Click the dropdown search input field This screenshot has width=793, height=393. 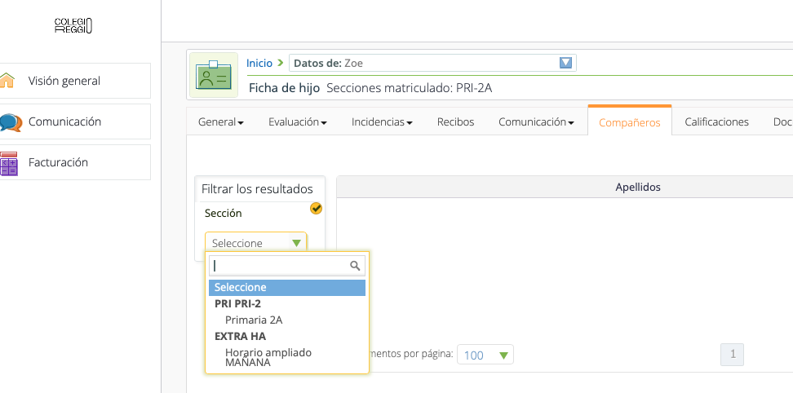[279, 265]
